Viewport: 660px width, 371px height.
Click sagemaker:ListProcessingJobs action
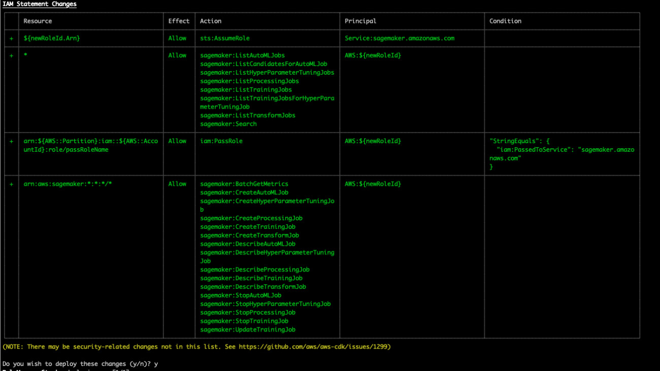click(249, 81)
